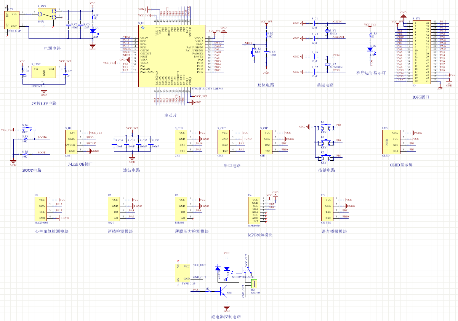
Task: Click the '滤波电路' section title
Action: coord(131,170)
